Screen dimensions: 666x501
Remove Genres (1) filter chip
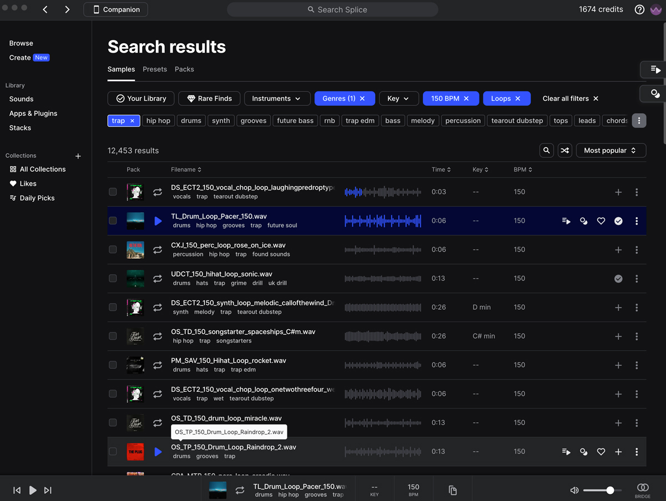pyautogui.click(x=362, y=98)
